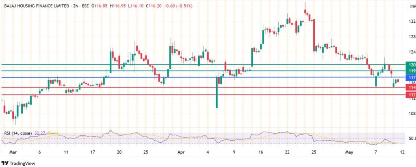This screenshot has height=167, width=416.
Task: Click the 22 date on time axis
Action: [287, 152]
